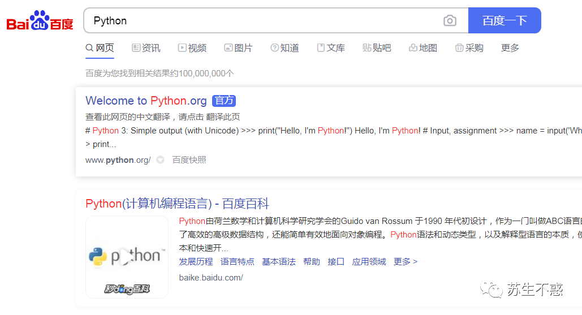
Task: Click 翻译此页 link
Action: point(223,117)
